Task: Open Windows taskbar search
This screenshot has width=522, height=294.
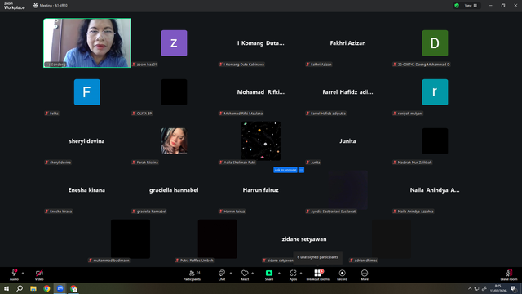Action: [x=20, y=288]
